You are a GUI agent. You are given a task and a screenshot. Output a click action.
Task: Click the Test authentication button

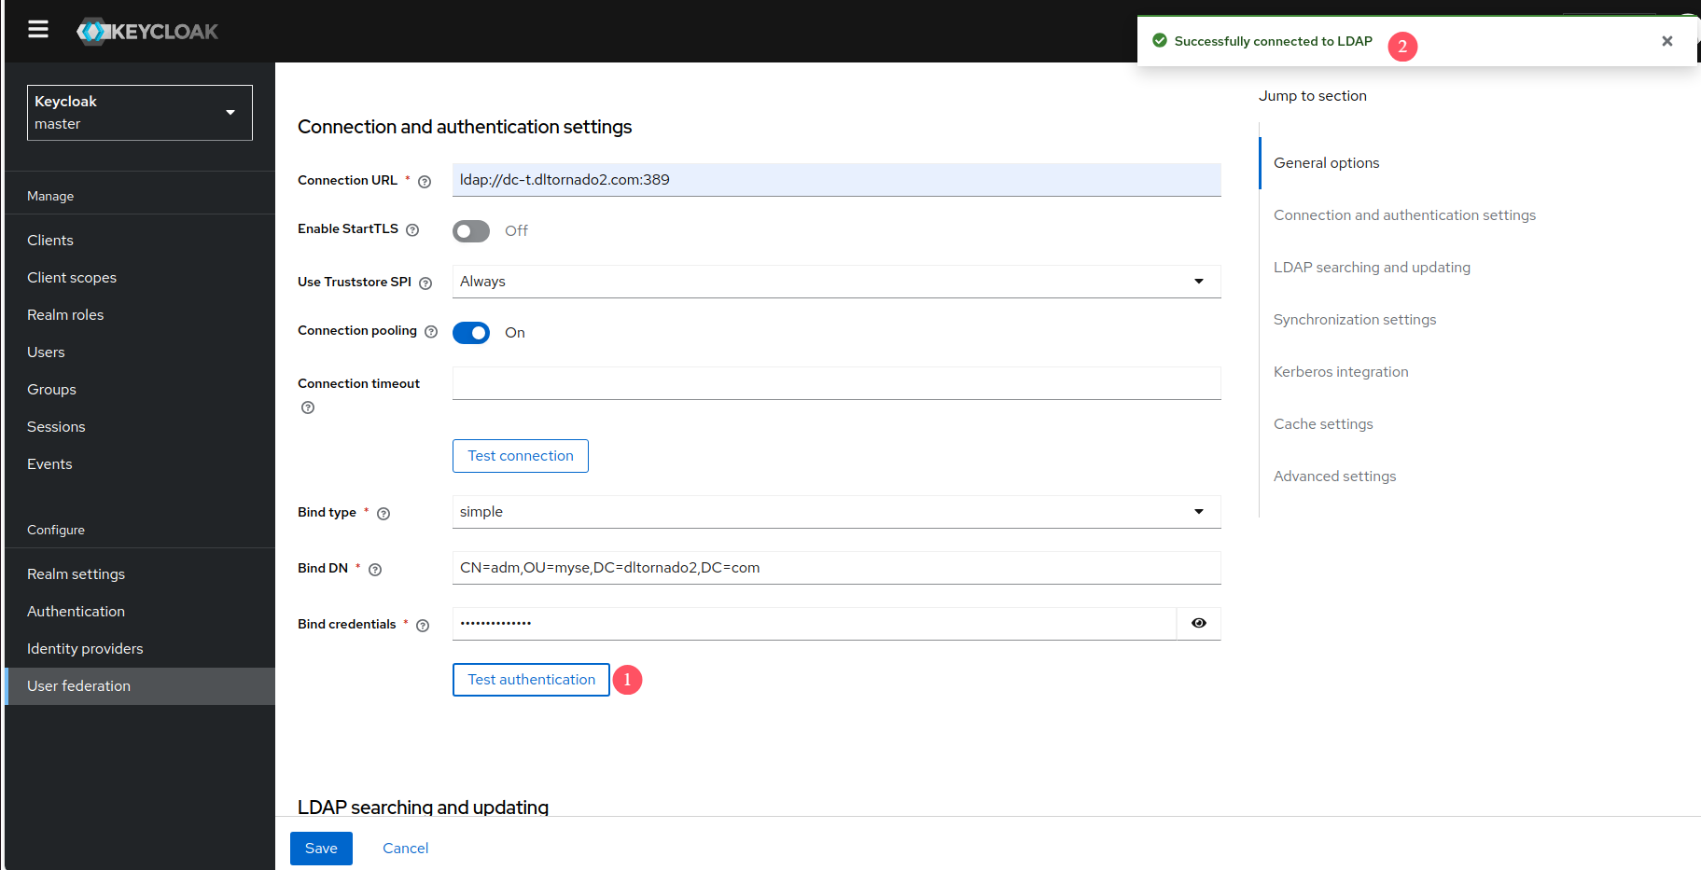531,680
